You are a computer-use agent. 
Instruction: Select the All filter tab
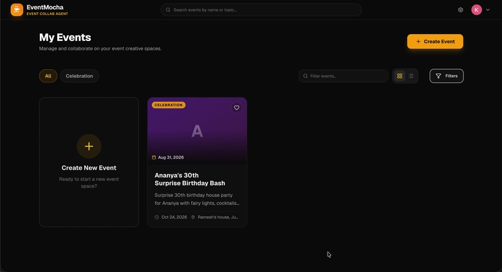pyautogui.click(x=48, y=76)
